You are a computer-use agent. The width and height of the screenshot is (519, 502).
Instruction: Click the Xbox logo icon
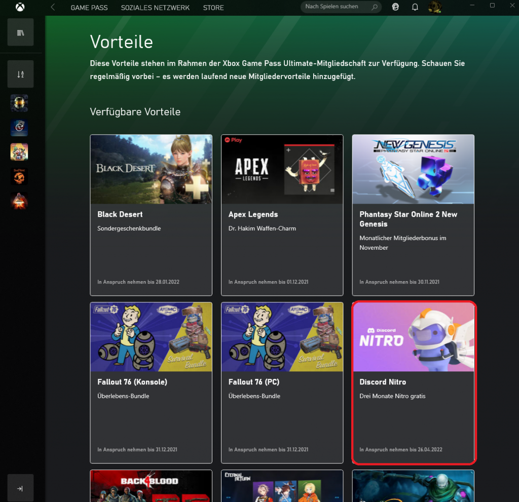click(20, 7)
